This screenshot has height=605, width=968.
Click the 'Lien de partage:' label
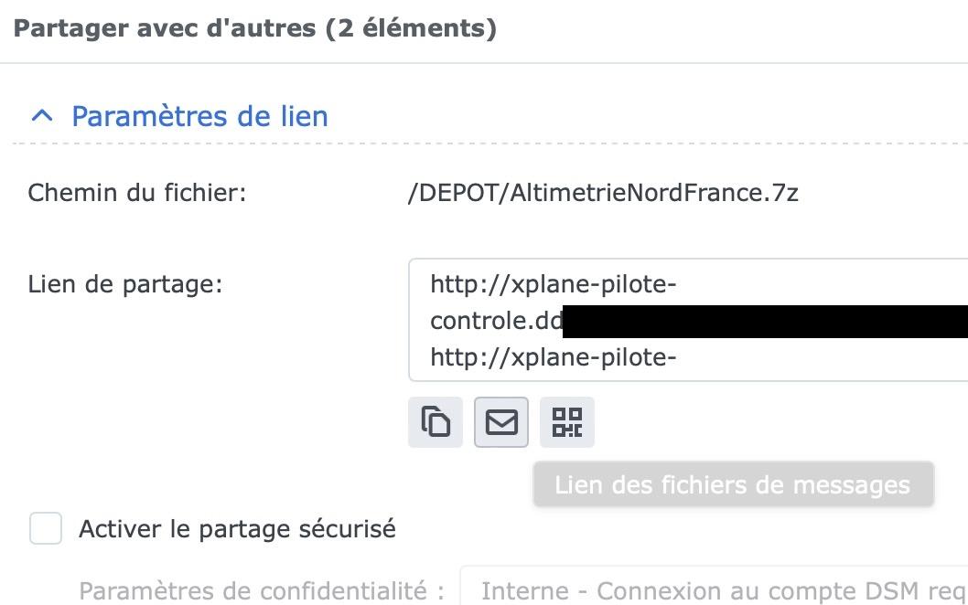[125, 283]
